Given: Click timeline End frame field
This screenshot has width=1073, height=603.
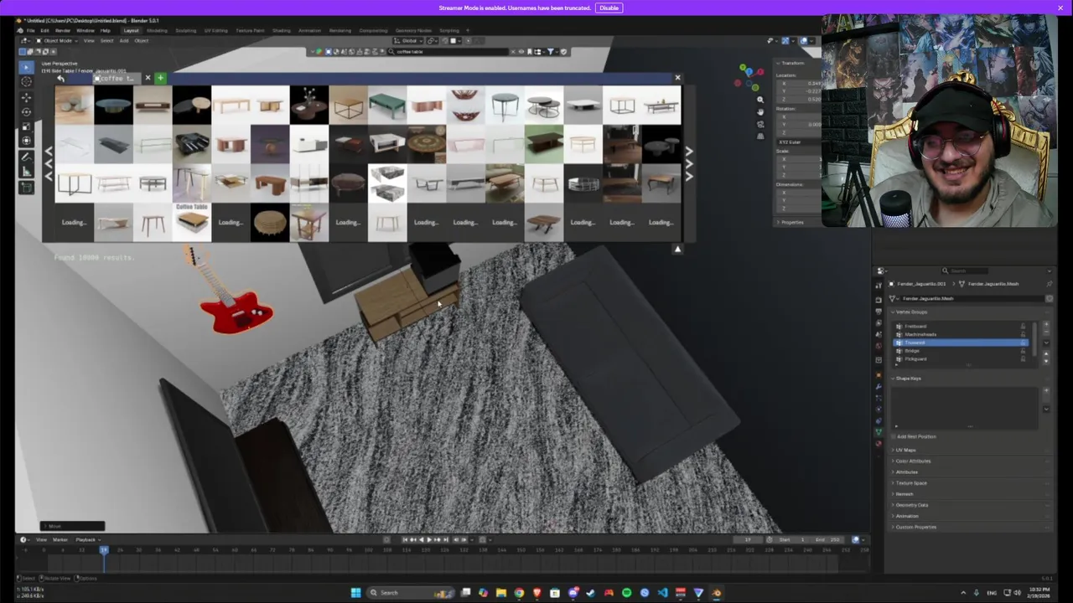Looking at the screenshot, I should [x=828, y=539].
